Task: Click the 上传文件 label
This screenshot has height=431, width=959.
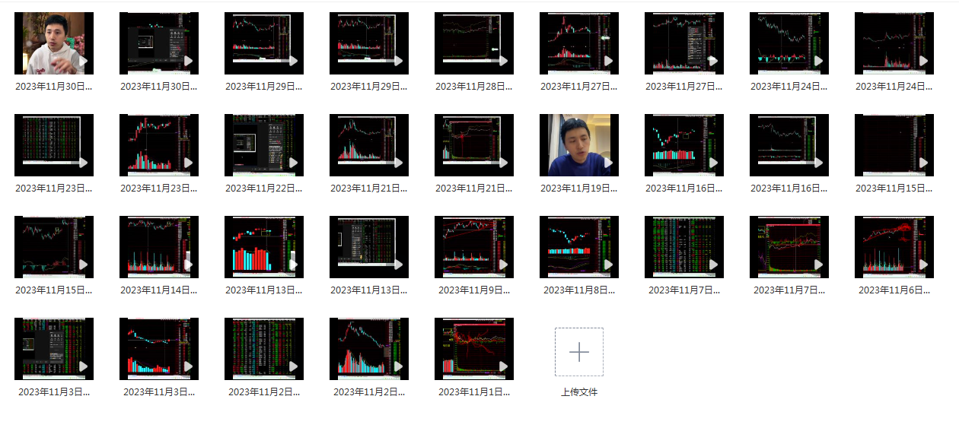Action: click(x=579, y=392)
